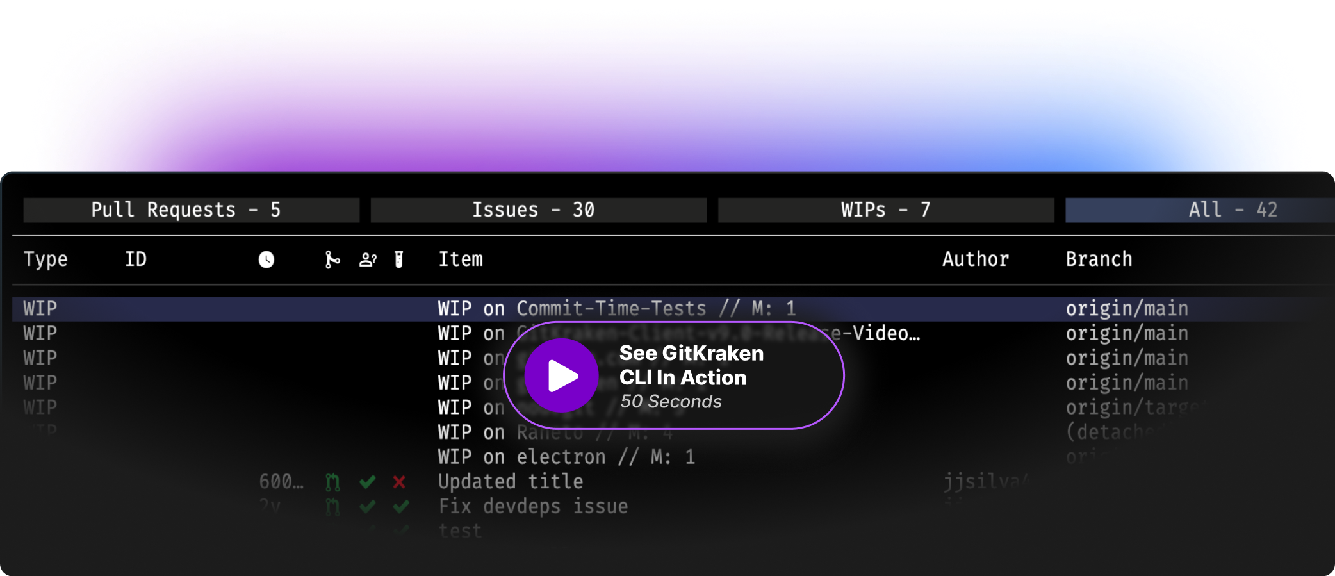The height and width of the screenshot is (576, 1335).
Task: Click the Type column header
Action: coord(45,259)
